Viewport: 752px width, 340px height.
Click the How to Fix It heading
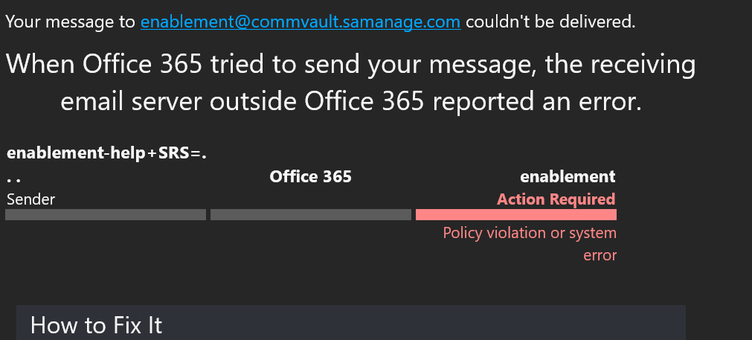pos(97,325)
